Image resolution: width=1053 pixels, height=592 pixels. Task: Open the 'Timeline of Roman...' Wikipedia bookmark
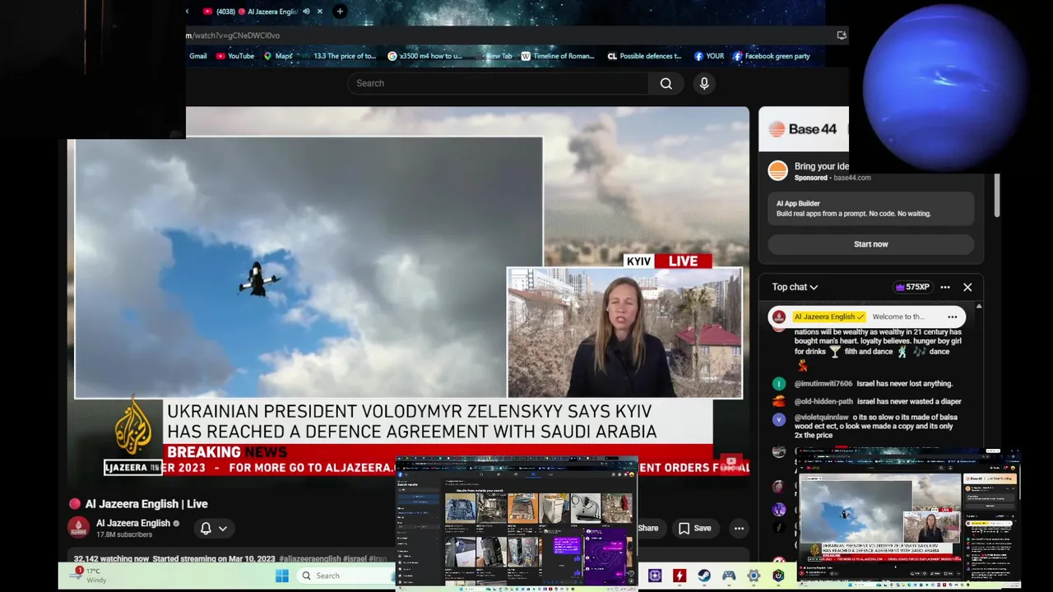coord(558,56)
